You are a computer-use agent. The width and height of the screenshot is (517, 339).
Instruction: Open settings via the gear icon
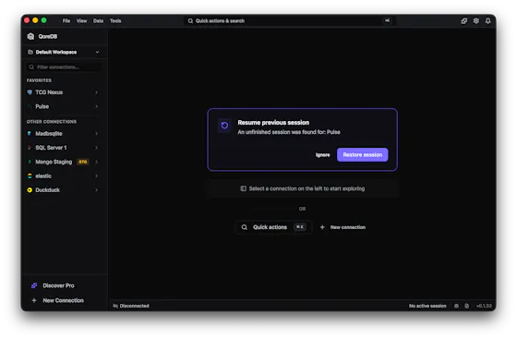point(476,20)
